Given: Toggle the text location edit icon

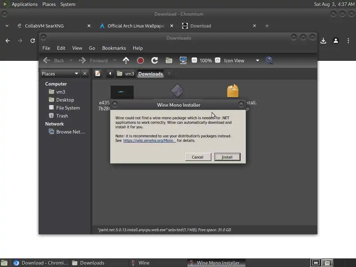Looking at the screenshot, I should pyautogui.click(x=98, y=74).
